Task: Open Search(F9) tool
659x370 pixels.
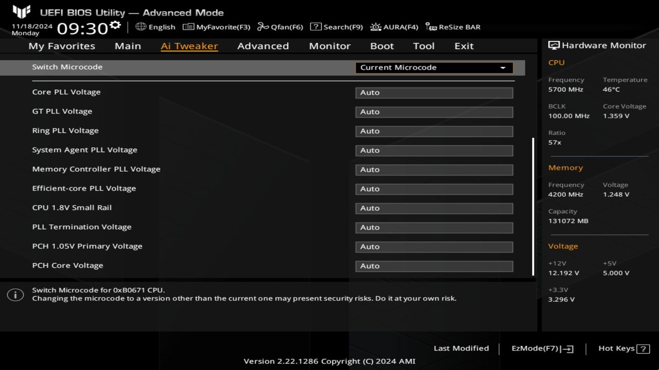Action: coord(336,27)
